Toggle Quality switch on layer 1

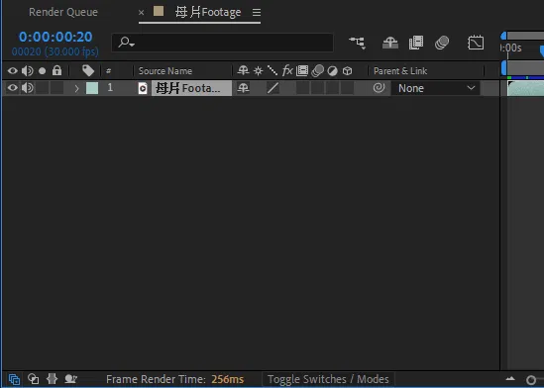pos(272,88)
